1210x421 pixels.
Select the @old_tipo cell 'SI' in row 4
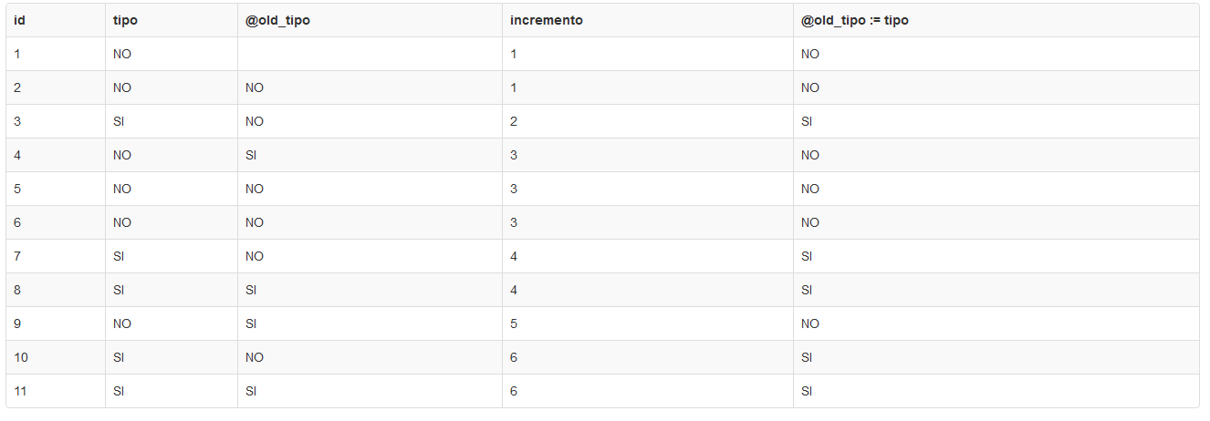pyautogui.click(x=370, y=155)
